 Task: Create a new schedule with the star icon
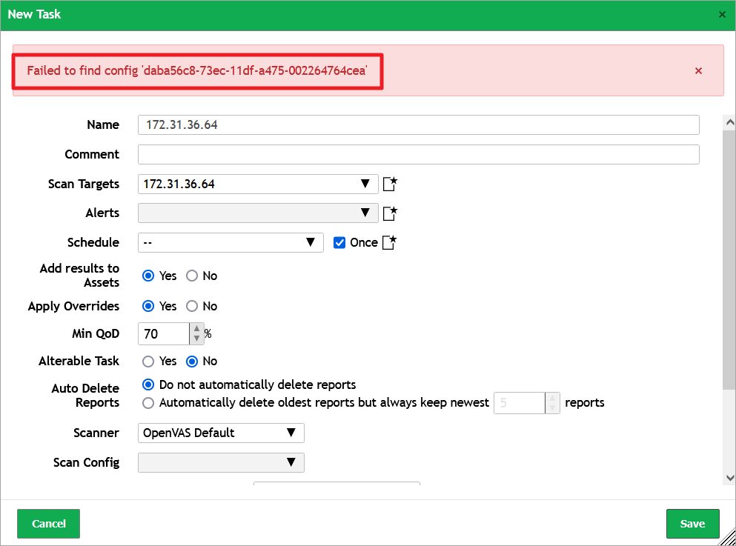pos(388,242)
